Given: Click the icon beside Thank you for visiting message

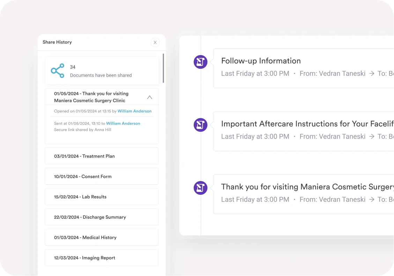Looking at the screenshot, I should (200, 188).
